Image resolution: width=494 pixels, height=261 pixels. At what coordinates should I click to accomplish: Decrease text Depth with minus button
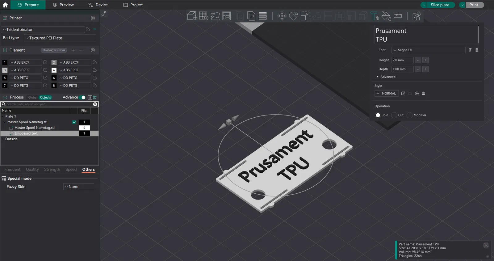coord(418,69)
